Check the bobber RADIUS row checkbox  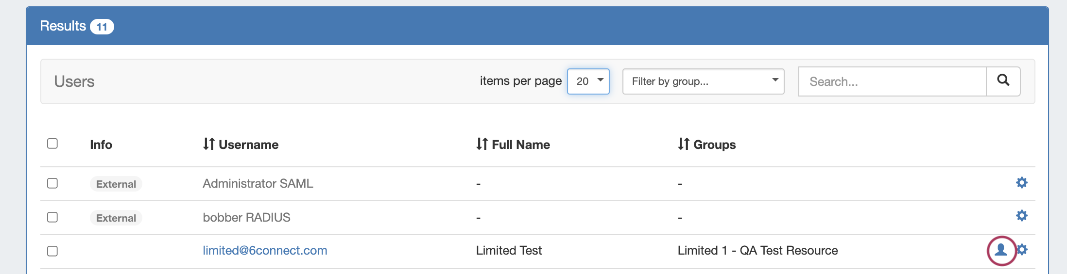[x=52, y=217]
